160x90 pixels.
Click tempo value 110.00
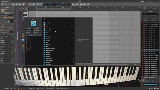pos(50,3)
